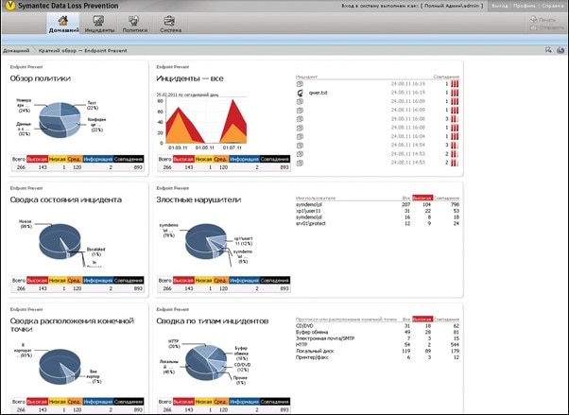Viewport: 569px width, 415px height.
Task: Click severity bars in the 16:04 row
Action: [x=455, y=136]
